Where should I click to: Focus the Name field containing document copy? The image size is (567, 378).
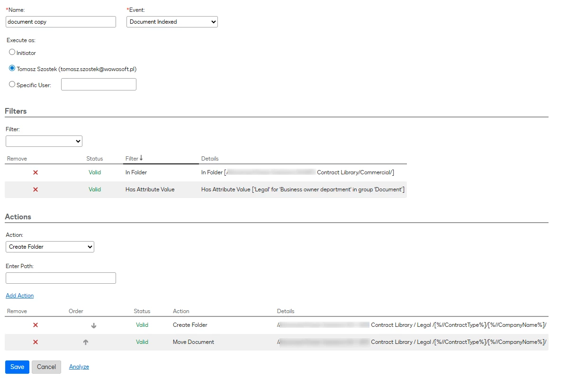[x=61, y=22]
